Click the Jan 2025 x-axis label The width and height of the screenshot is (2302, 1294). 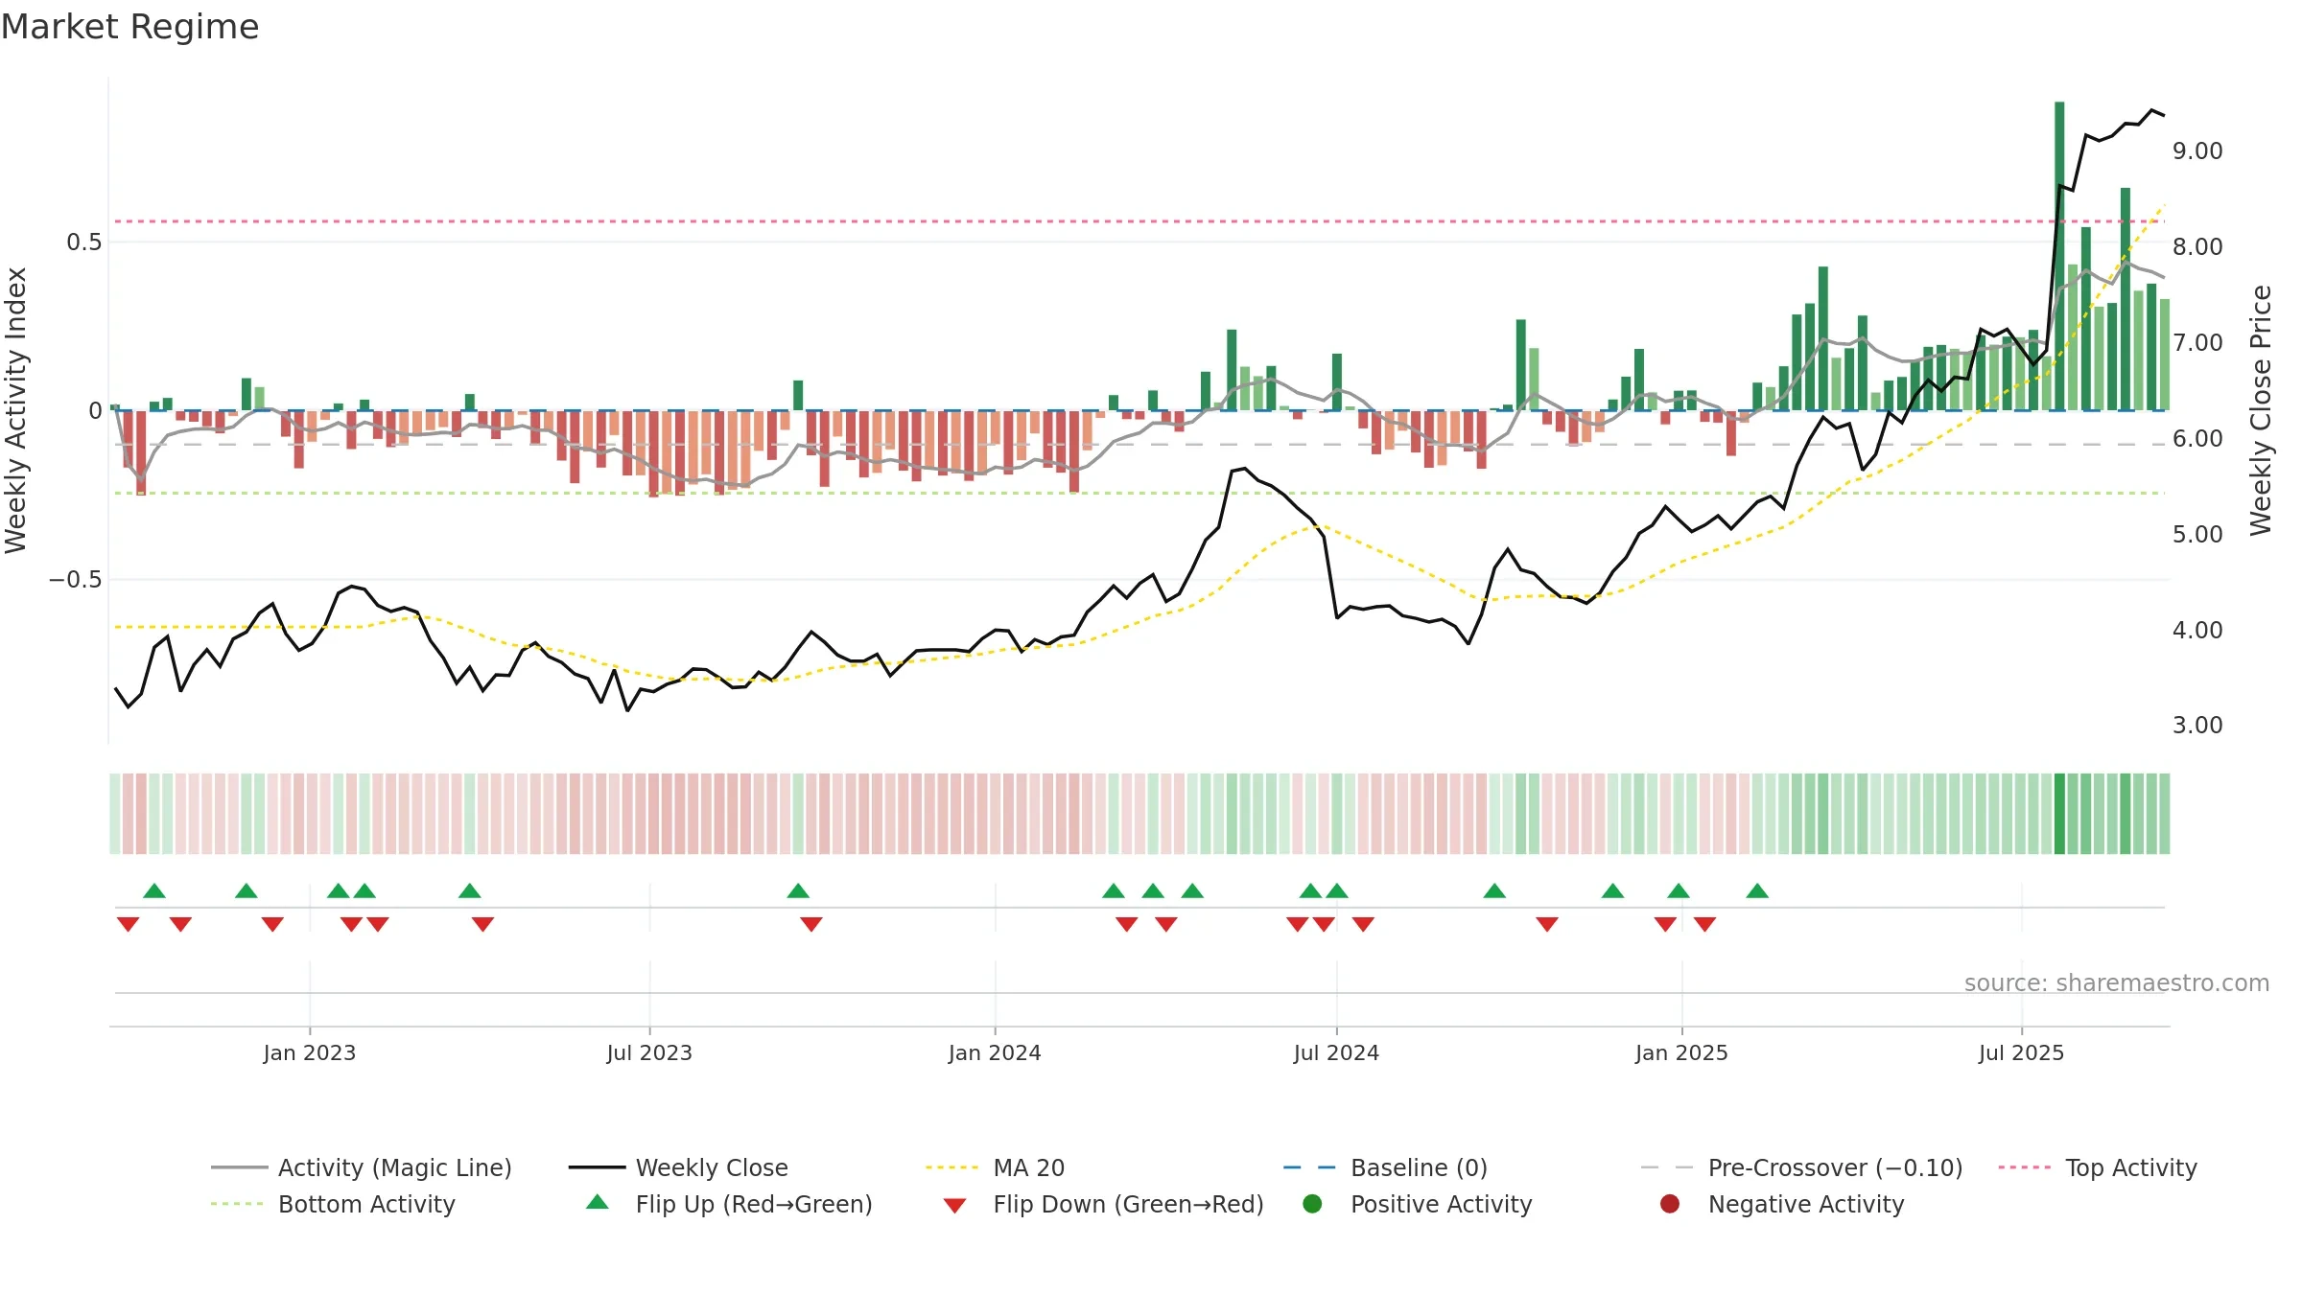point(1681,1052)
